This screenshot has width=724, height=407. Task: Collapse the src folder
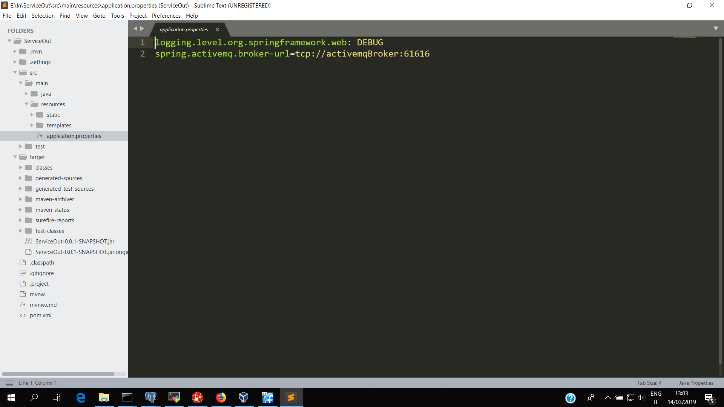click(15, 72)
